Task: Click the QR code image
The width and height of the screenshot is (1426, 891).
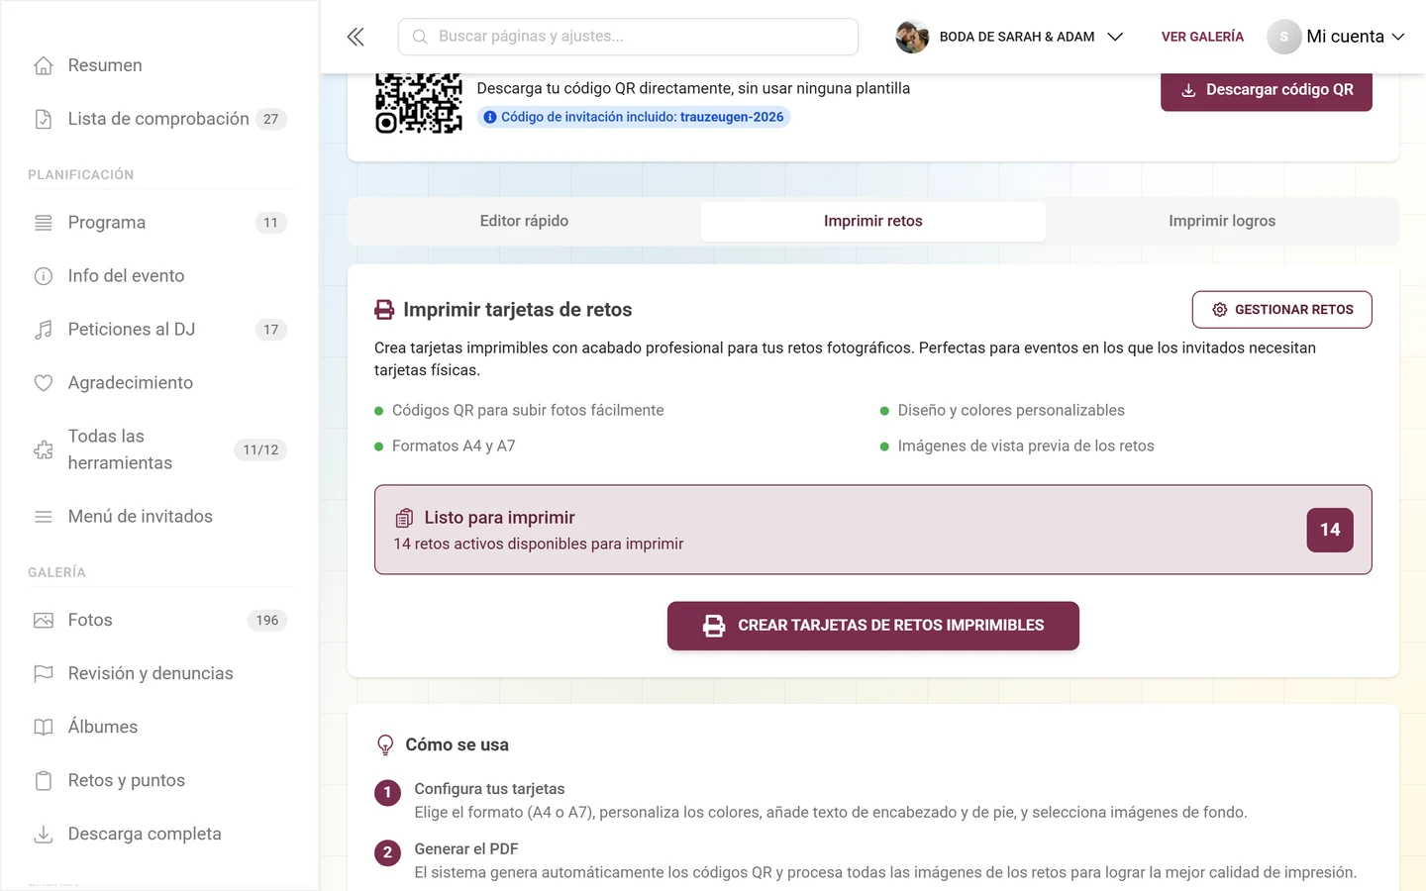Action: pyautogui.click(x=419, y=102)
